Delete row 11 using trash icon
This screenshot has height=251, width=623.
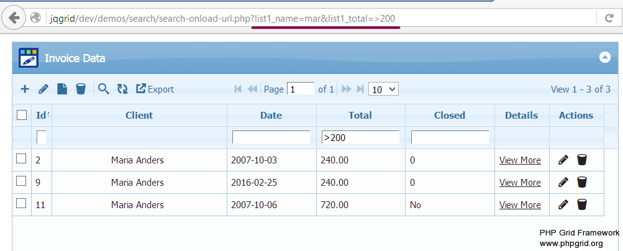582,204
